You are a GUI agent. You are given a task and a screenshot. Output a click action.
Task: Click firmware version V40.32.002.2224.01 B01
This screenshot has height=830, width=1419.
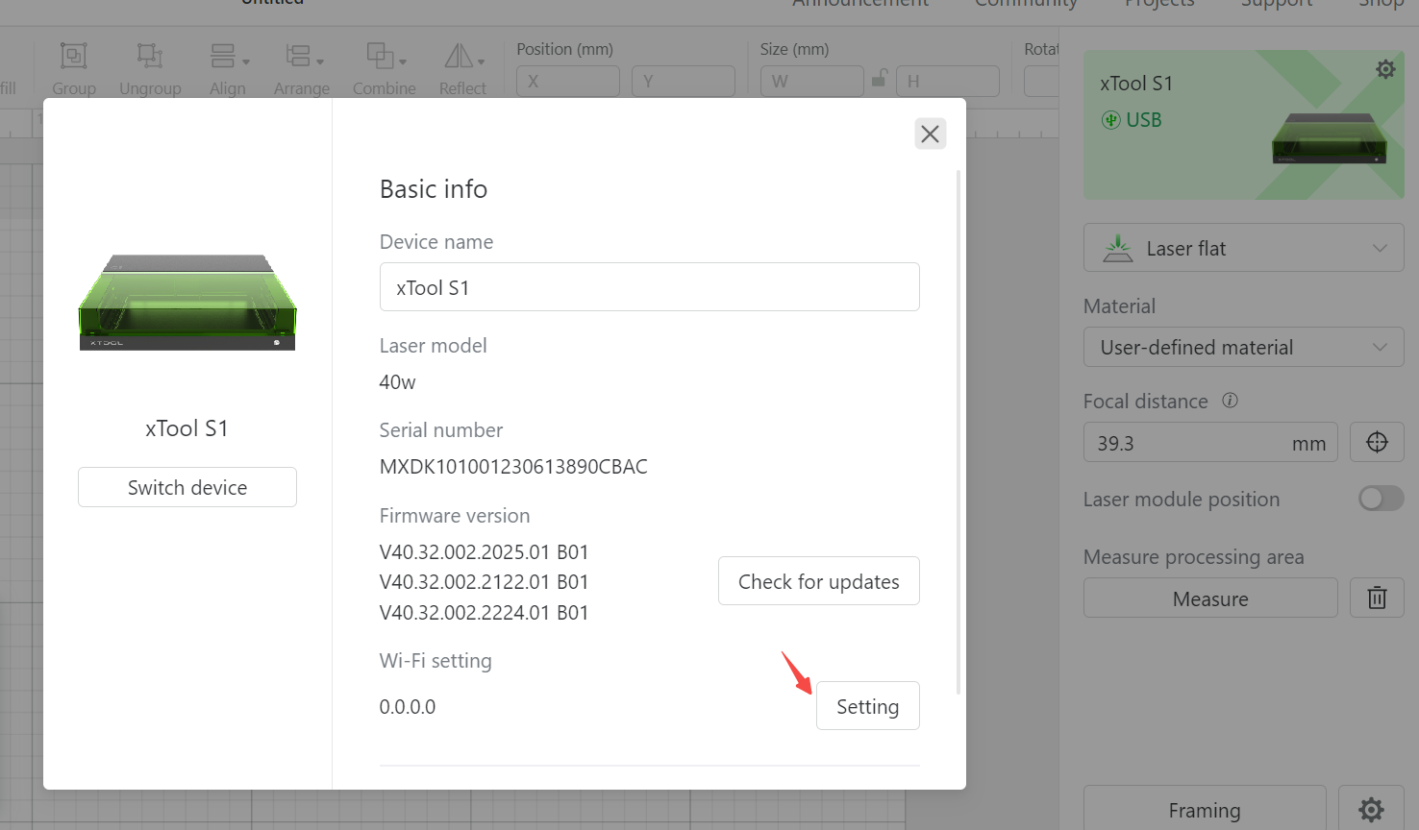(484, 613)
